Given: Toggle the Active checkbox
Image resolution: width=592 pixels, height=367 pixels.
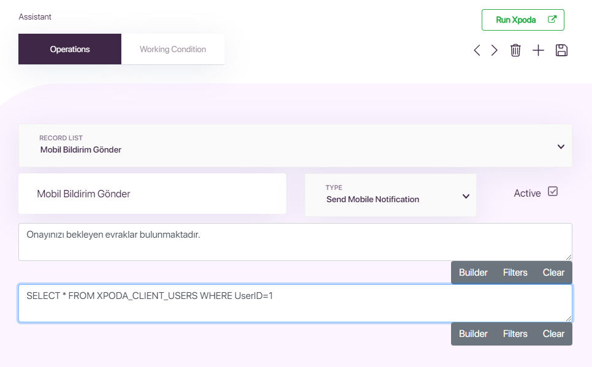Looking at the screenshot, I should tap(553, 191).
